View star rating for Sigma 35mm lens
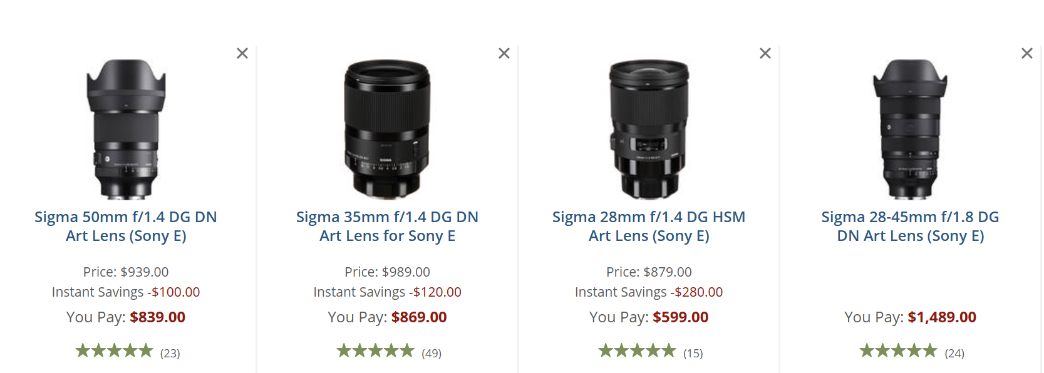The height and width of the screenshot is (373, 1044). pos(375,350)
